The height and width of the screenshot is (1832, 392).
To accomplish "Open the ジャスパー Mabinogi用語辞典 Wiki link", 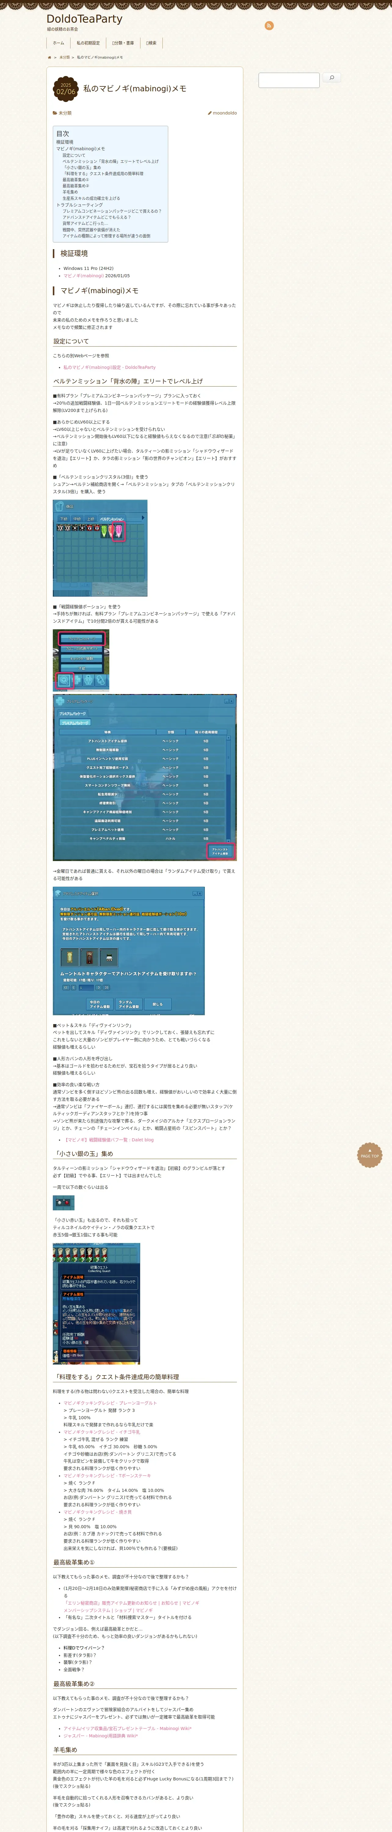I will 100,1736.
